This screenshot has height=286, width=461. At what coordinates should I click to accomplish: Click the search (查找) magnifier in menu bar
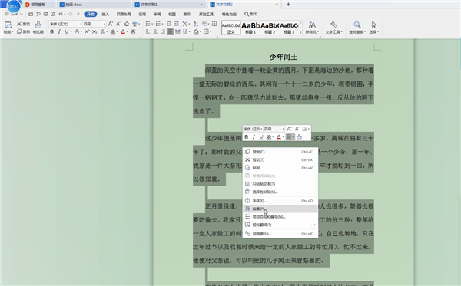pyautogui.click(x=250, y=14)
